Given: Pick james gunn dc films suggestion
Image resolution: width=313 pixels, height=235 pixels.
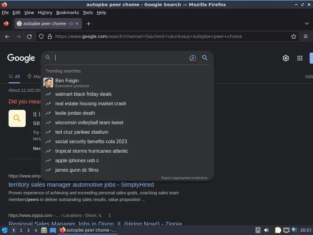Looking at the screenshot, I should [127, 170].
